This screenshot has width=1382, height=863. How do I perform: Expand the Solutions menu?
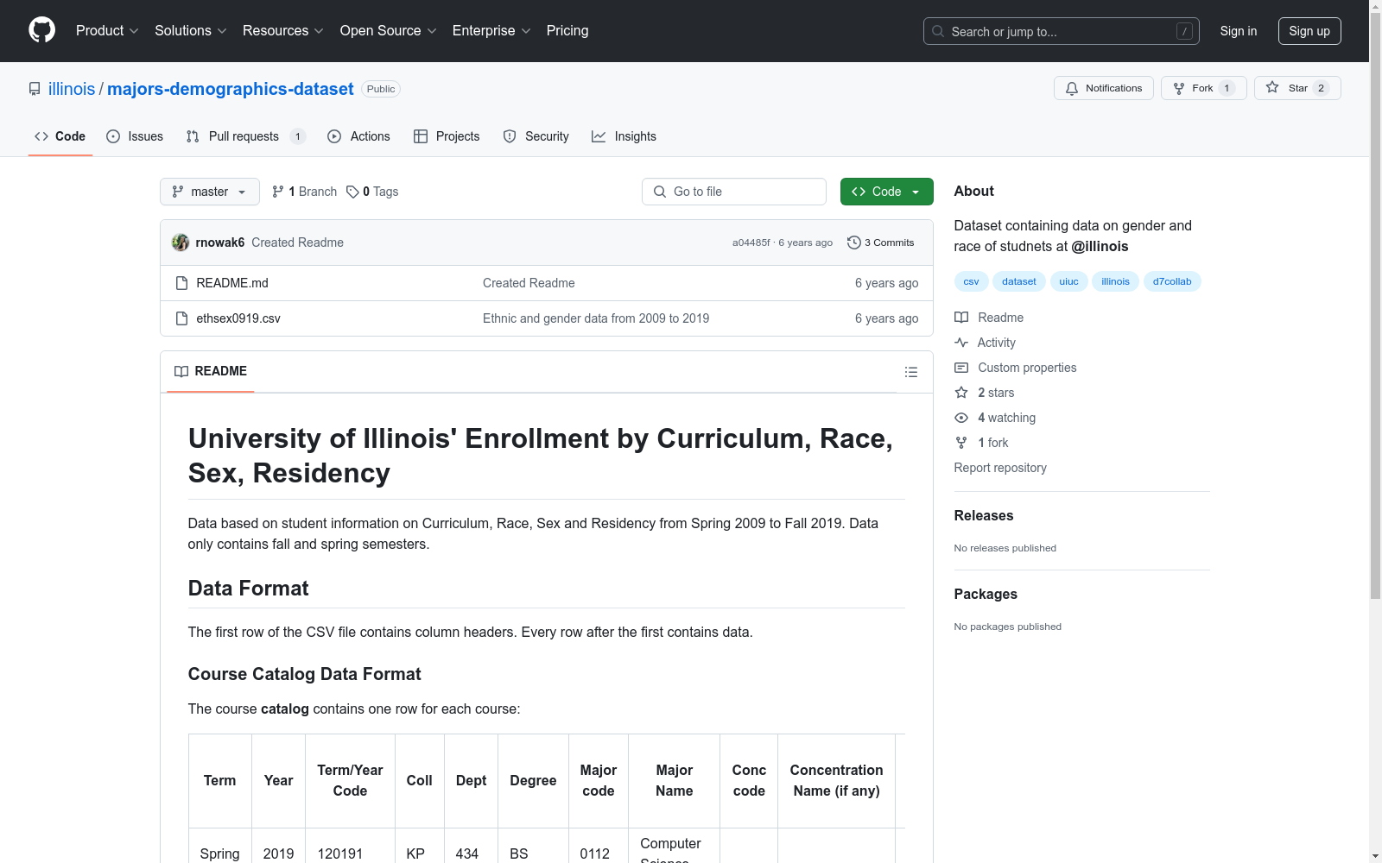191,30
